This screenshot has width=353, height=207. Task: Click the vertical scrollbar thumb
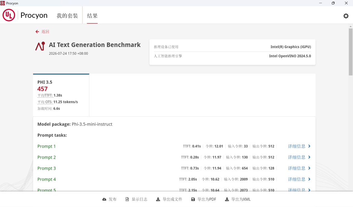[x=351, y=52]
